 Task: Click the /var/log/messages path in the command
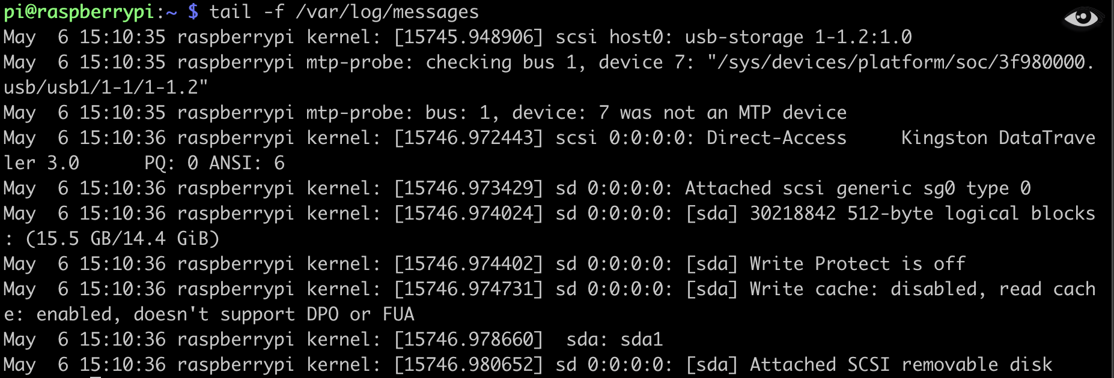click(x=387, y=12)
